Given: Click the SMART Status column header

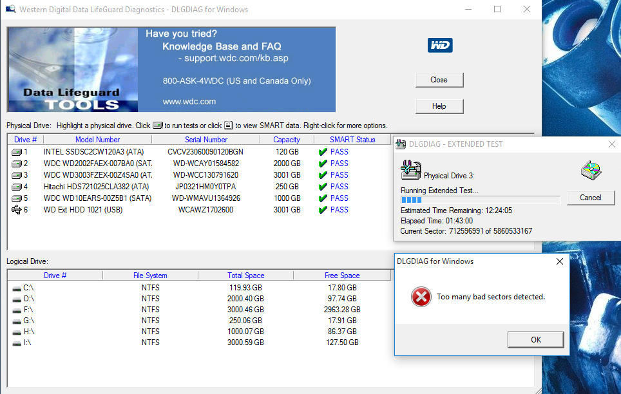Looking at the screenshot, I should [352, 140].
